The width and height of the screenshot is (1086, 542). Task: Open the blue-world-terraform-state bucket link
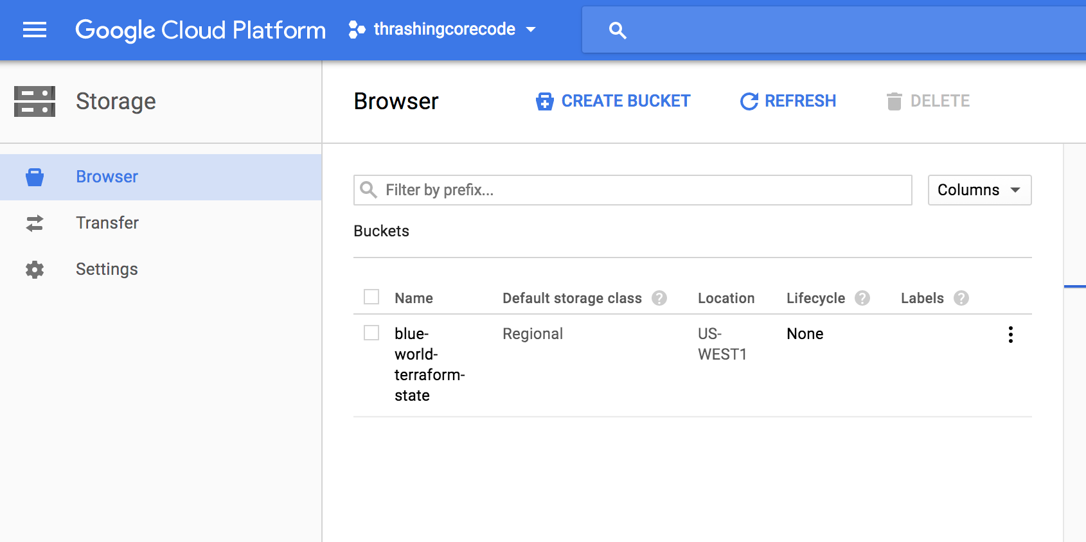coord(429,364)
